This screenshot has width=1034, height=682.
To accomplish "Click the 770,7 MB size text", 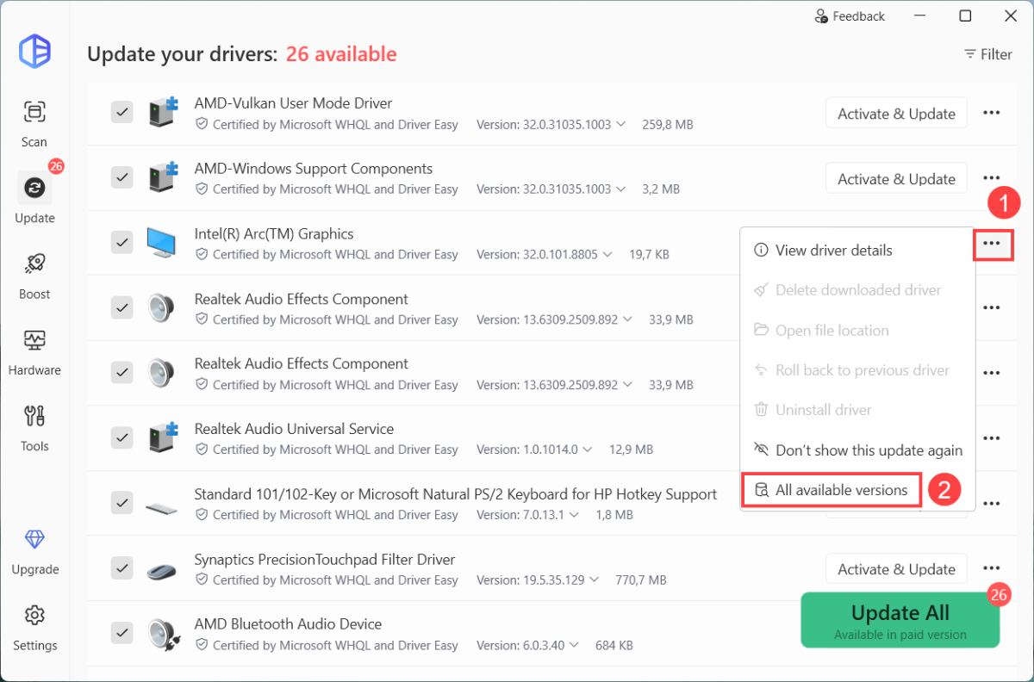I will click(x=640, y=580).
